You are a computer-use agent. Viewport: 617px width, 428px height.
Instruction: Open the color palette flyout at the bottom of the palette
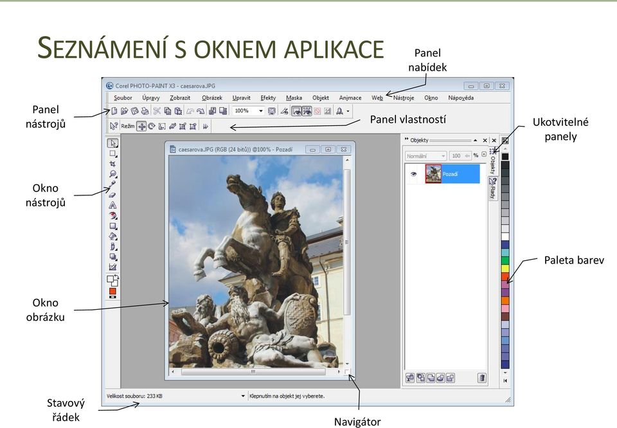coord(505,380)
